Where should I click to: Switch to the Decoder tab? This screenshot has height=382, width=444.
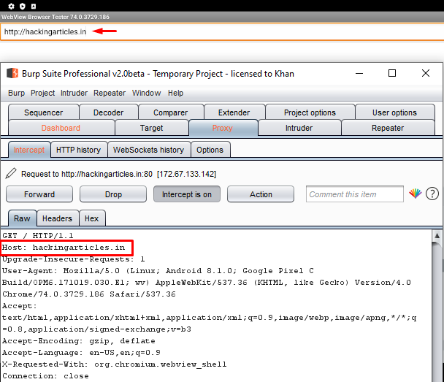(x=109, y=112)
